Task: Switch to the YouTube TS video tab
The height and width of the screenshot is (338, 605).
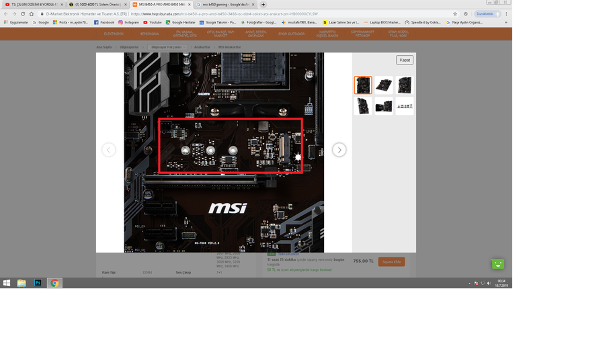Action: point(33,5)
